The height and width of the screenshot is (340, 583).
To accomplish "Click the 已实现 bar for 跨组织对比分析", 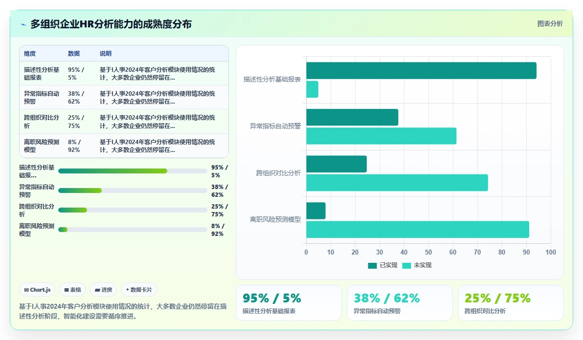I will point(336,164).
